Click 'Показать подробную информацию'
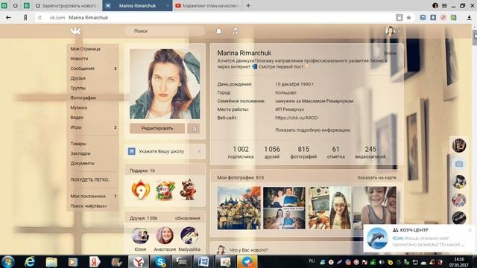The height and width of the screenshot is (268, 477). 313,130
